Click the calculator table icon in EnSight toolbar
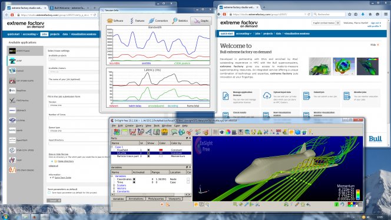The width and height of the screenshot is (391, 220). [x=124, y=132]
